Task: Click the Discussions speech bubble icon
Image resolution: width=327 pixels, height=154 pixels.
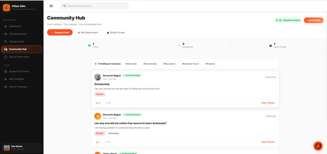Action: coord(179,45)
